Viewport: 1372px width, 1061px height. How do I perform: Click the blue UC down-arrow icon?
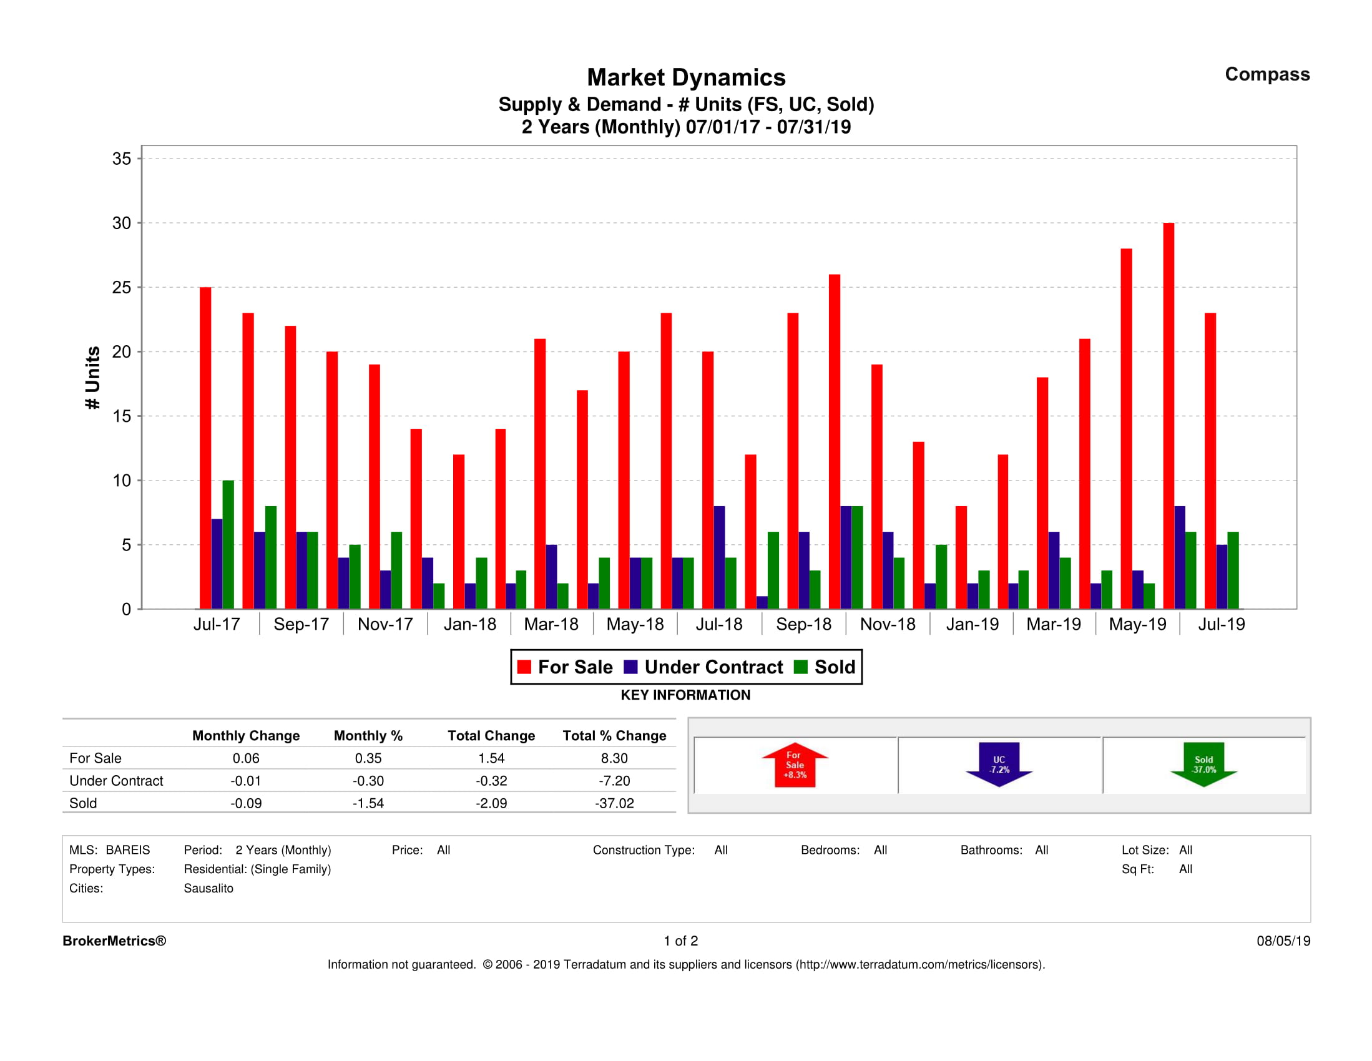tap(999, 765)
